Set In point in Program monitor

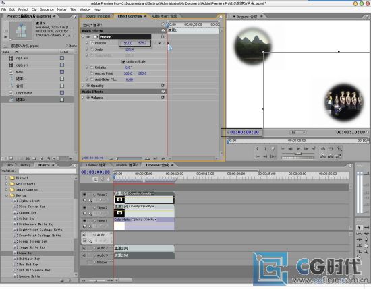[x=258, y=149]
